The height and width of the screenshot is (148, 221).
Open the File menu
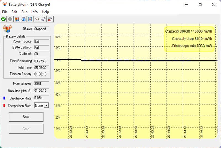click(x=5, y=12)
